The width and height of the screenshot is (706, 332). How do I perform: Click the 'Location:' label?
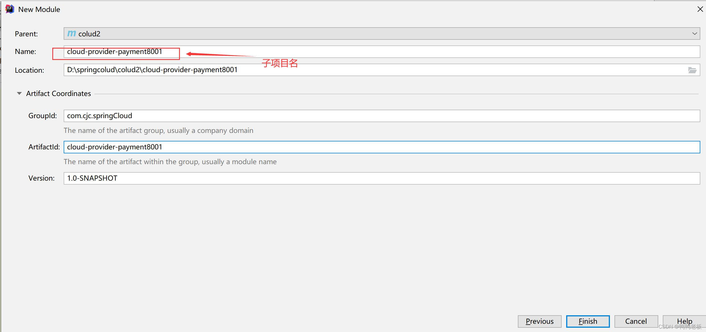tap(29, 70)
